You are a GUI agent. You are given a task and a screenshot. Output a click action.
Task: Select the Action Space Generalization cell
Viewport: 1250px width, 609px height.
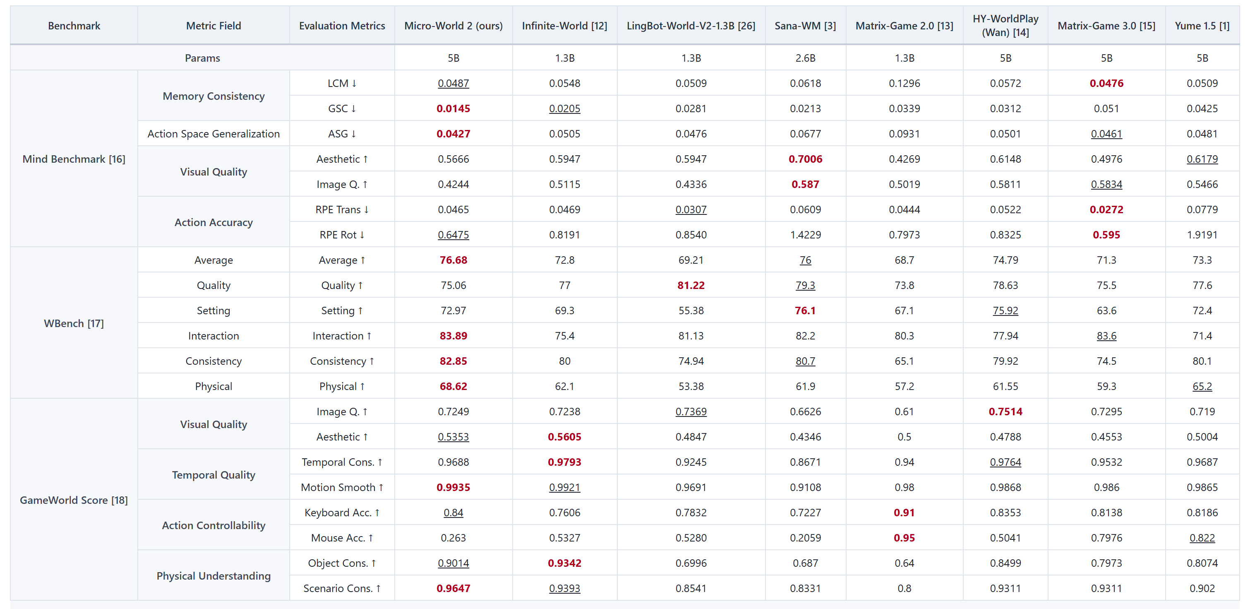(x=214, y=134)
